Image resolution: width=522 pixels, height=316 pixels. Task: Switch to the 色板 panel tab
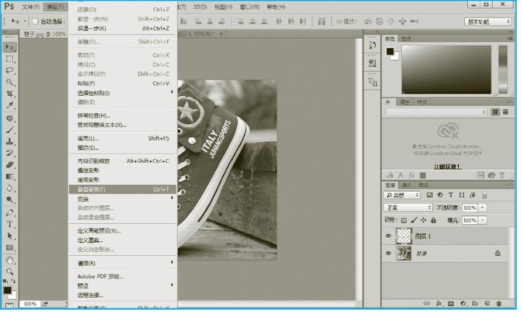tap(406, 39)
